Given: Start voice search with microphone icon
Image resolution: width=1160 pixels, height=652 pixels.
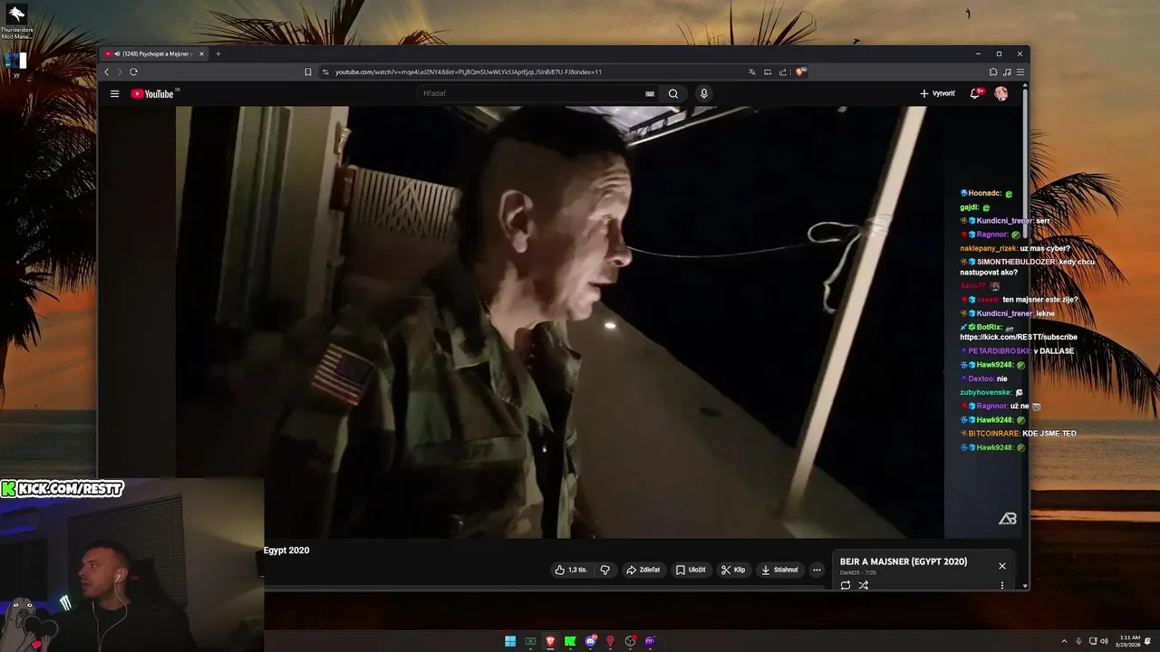Looking at the screenshot, I should [703, 93].
